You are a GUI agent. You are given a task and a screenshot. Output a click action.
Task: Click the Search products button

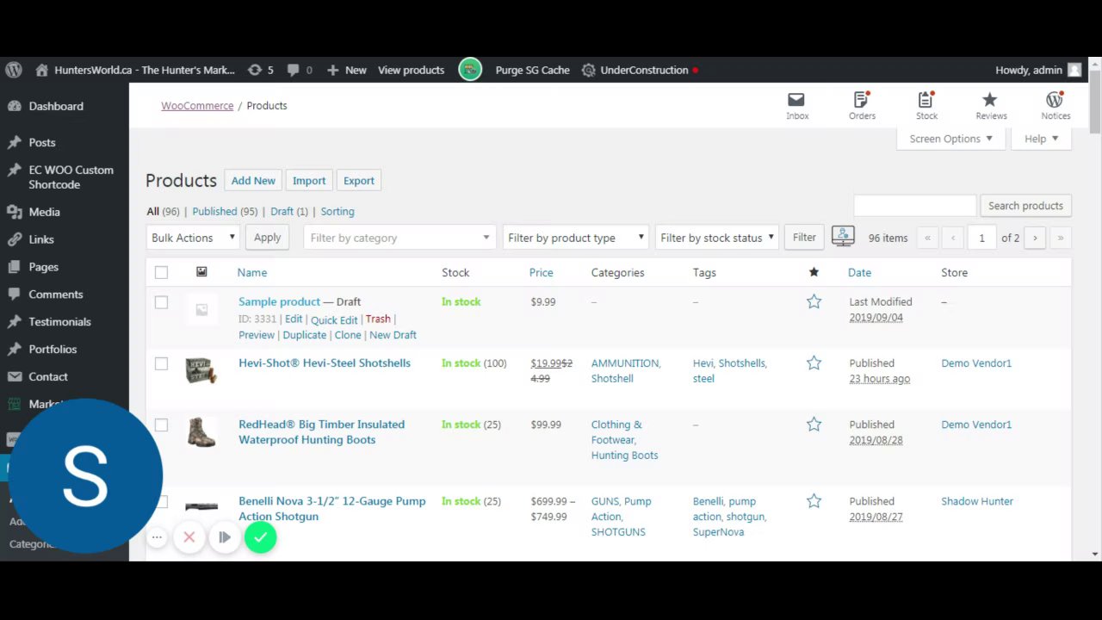[1025, 206]
